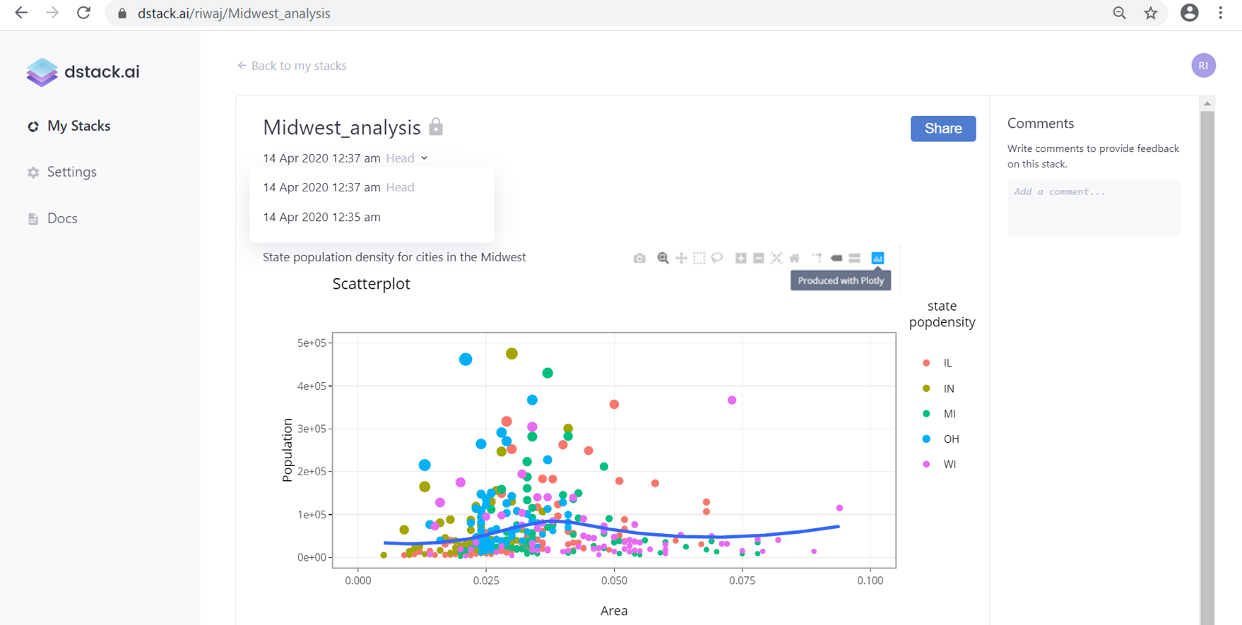Click the scrollbar up arrow
This screenshot has width=1242, height=625.
point(1207,104)
